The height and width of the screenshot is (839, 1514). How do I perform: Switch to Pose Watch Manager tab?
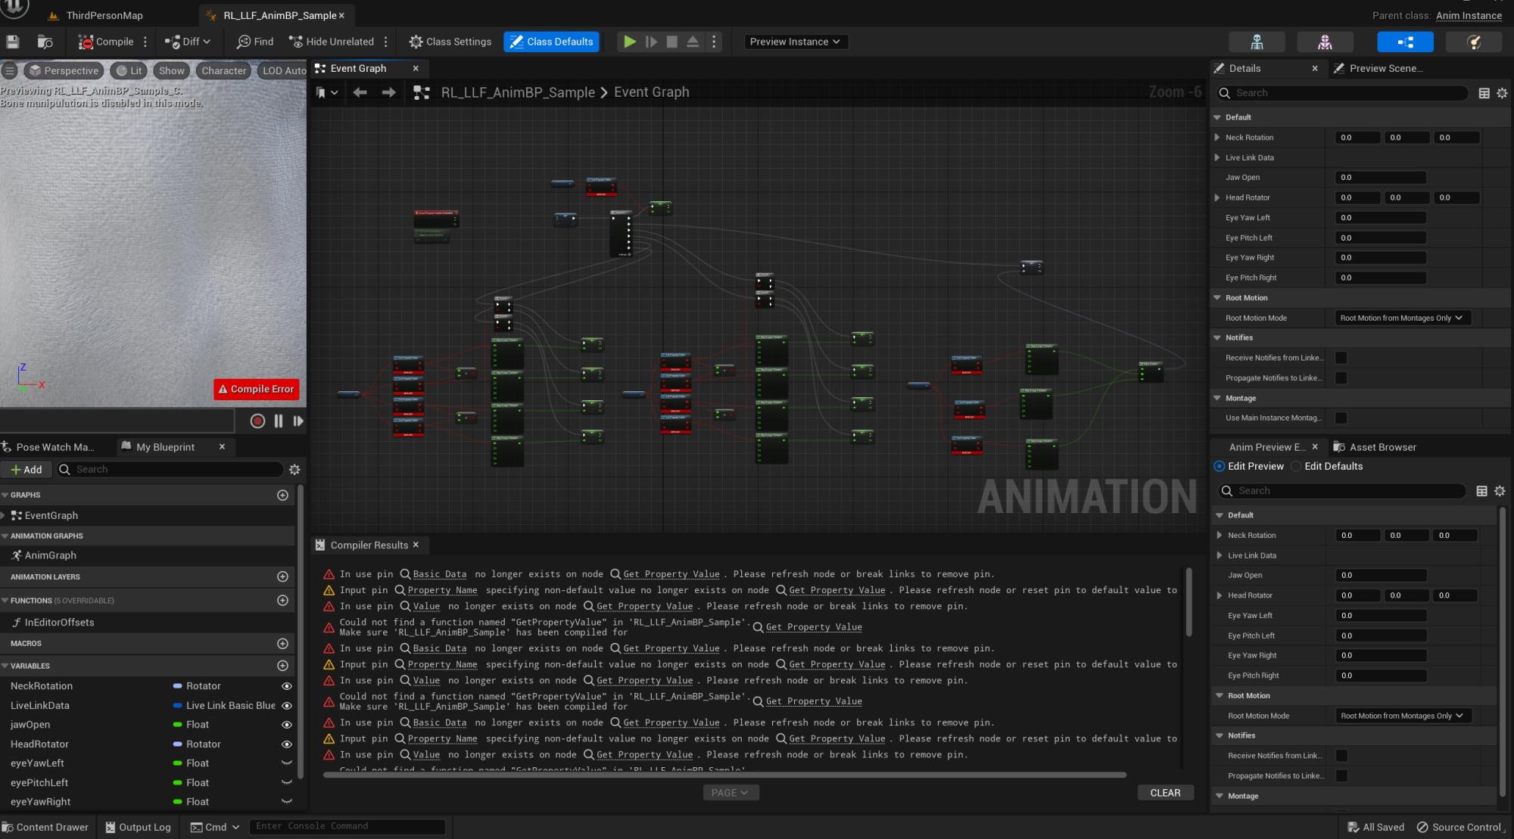point(55,447)
